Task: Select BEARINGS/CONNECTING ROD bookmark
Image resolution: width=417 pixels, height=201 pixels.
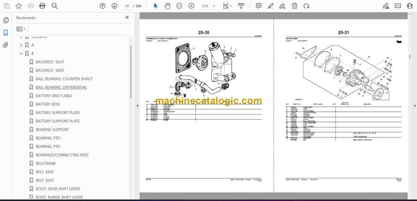Action: click(x=62, y=155)
